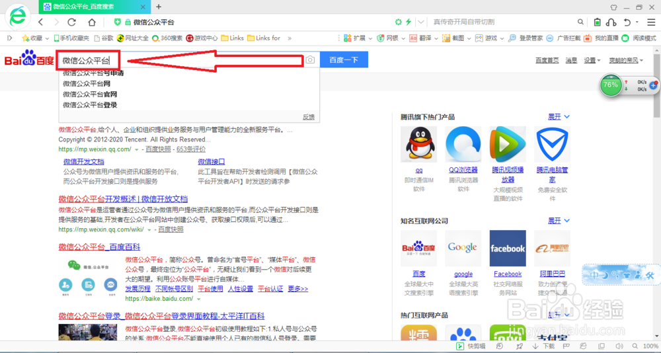Screen dimensions: 661x353
Task: Open the 网址大全 bookmark
Action: tap(133, 38)
